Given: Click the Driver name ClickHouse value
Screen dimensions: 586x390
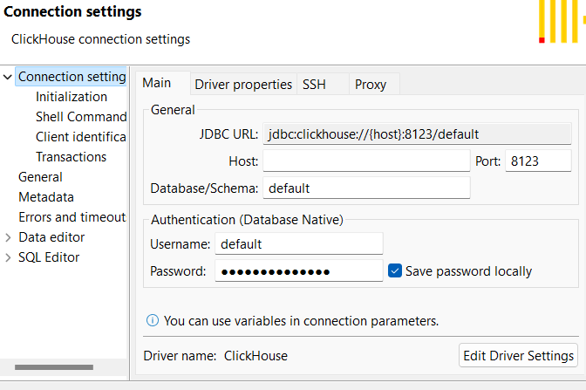Looking at the screenshot, I should coord(256,356).
